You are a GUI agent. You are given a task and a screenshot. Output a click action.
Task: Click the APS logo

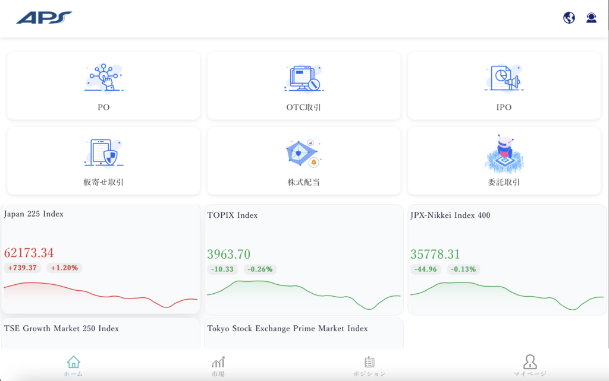[44, 17]
